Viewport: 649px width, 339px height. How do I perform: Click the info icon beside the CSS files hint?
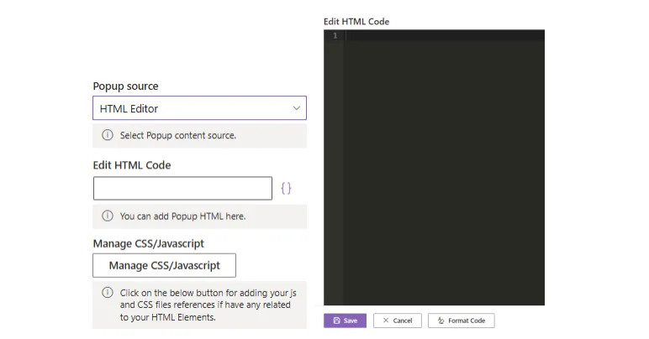[x=108, y=293]
